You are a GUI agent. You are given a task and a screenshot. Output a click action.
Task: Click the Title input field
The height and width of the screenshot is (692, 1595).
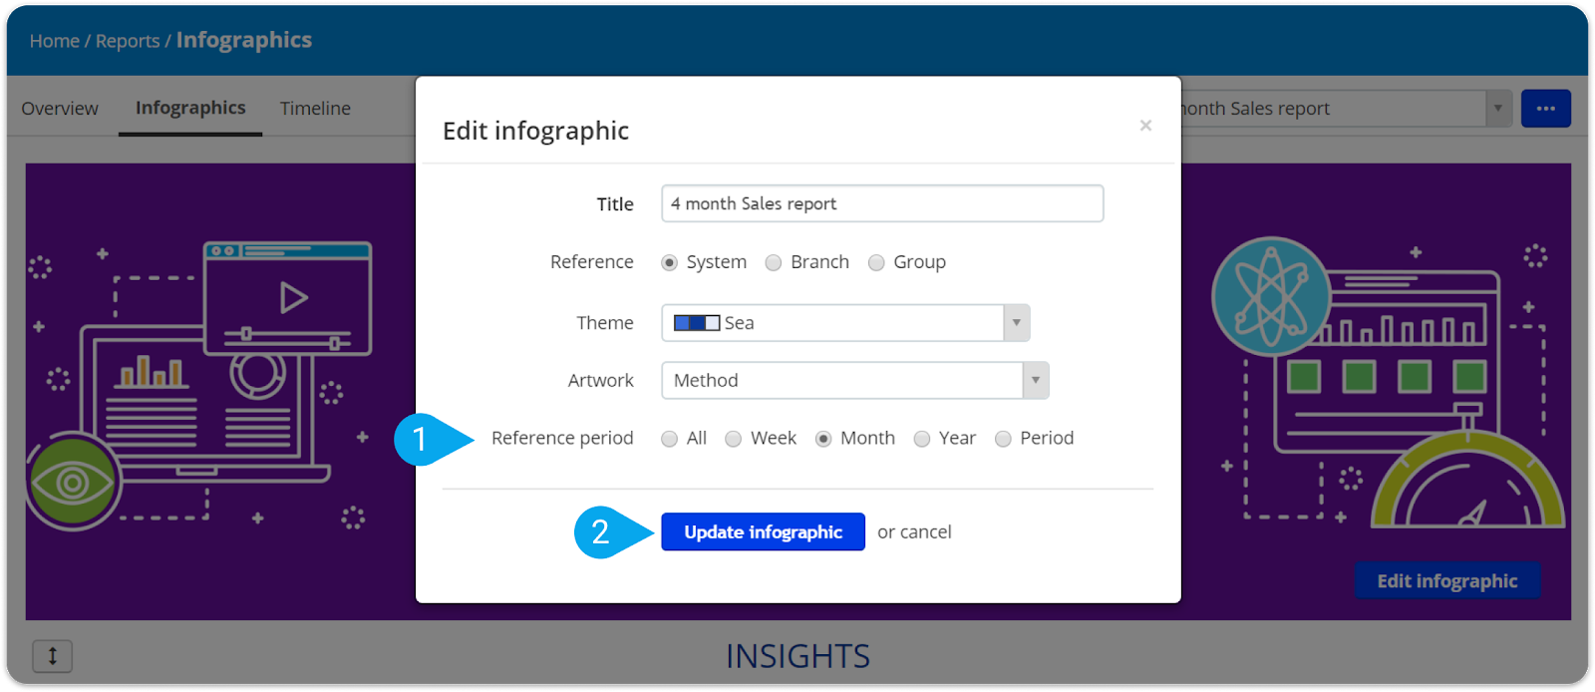click(x=882, y=203)
